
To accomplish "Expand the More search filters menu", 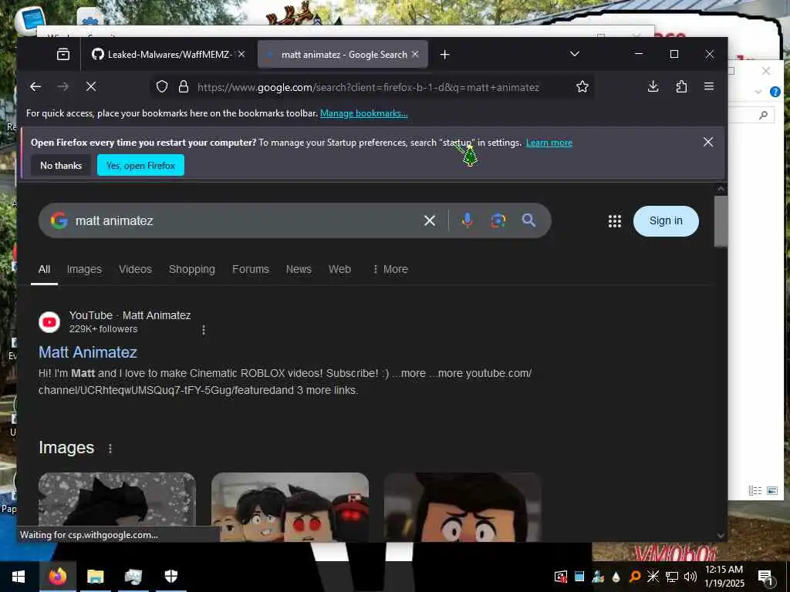I will (390, 269).
